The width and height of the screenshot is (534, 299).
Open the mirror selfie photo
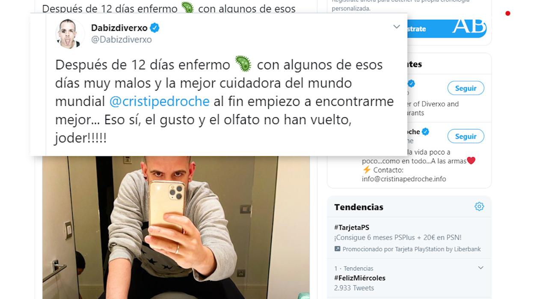(176, 227)
